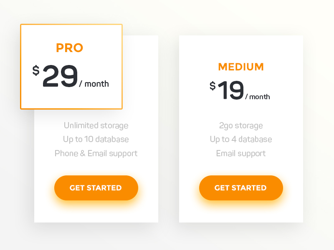Click Email support in the Medium plan
Image resolution: width=334 pixels, height=250 pixels.
241,153
